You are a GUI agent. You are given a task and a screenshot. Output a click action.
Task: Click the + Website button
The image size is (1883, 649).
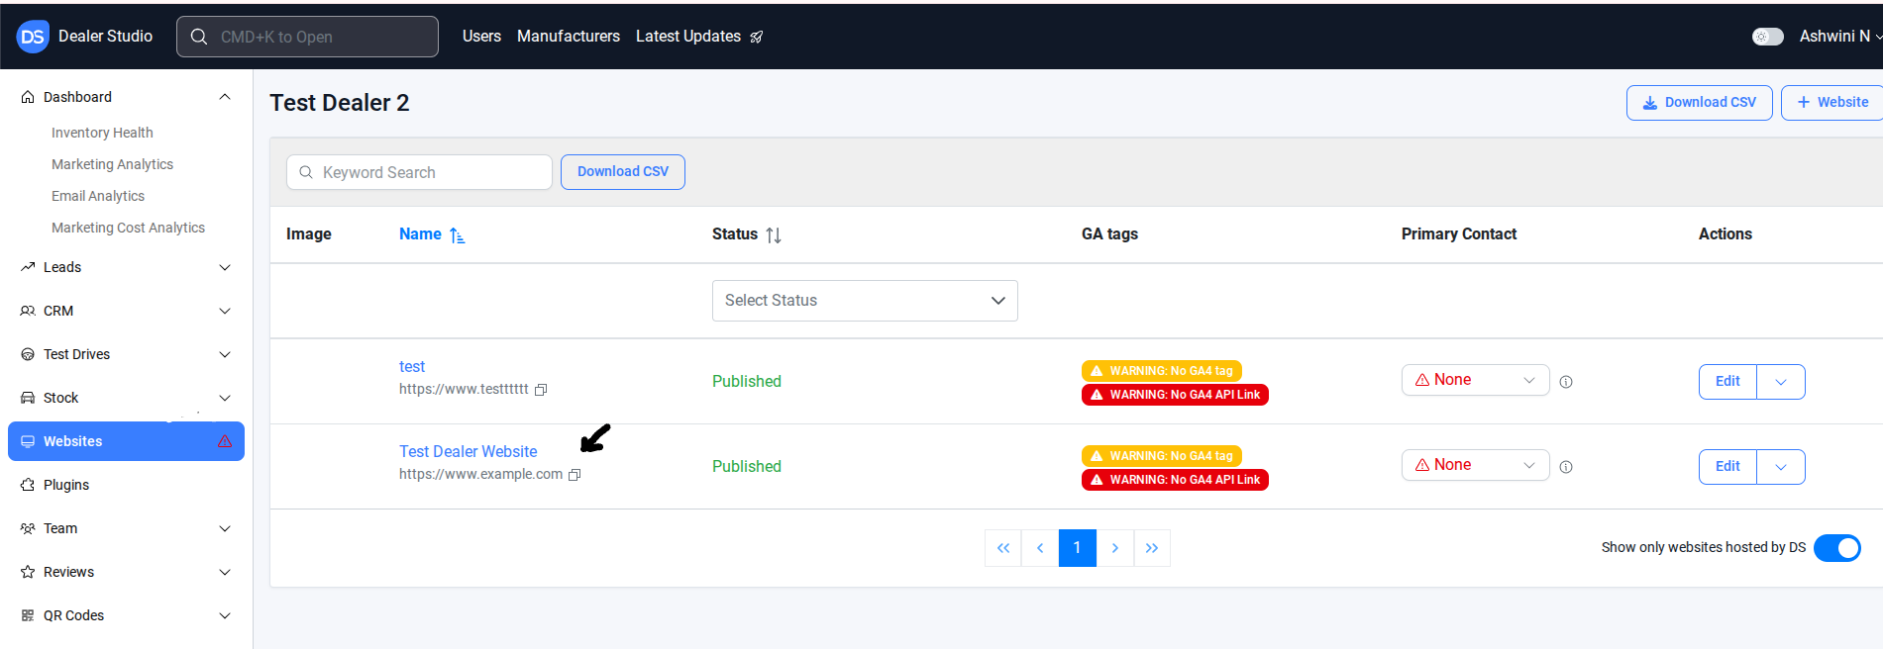[x=1832, y=103]
